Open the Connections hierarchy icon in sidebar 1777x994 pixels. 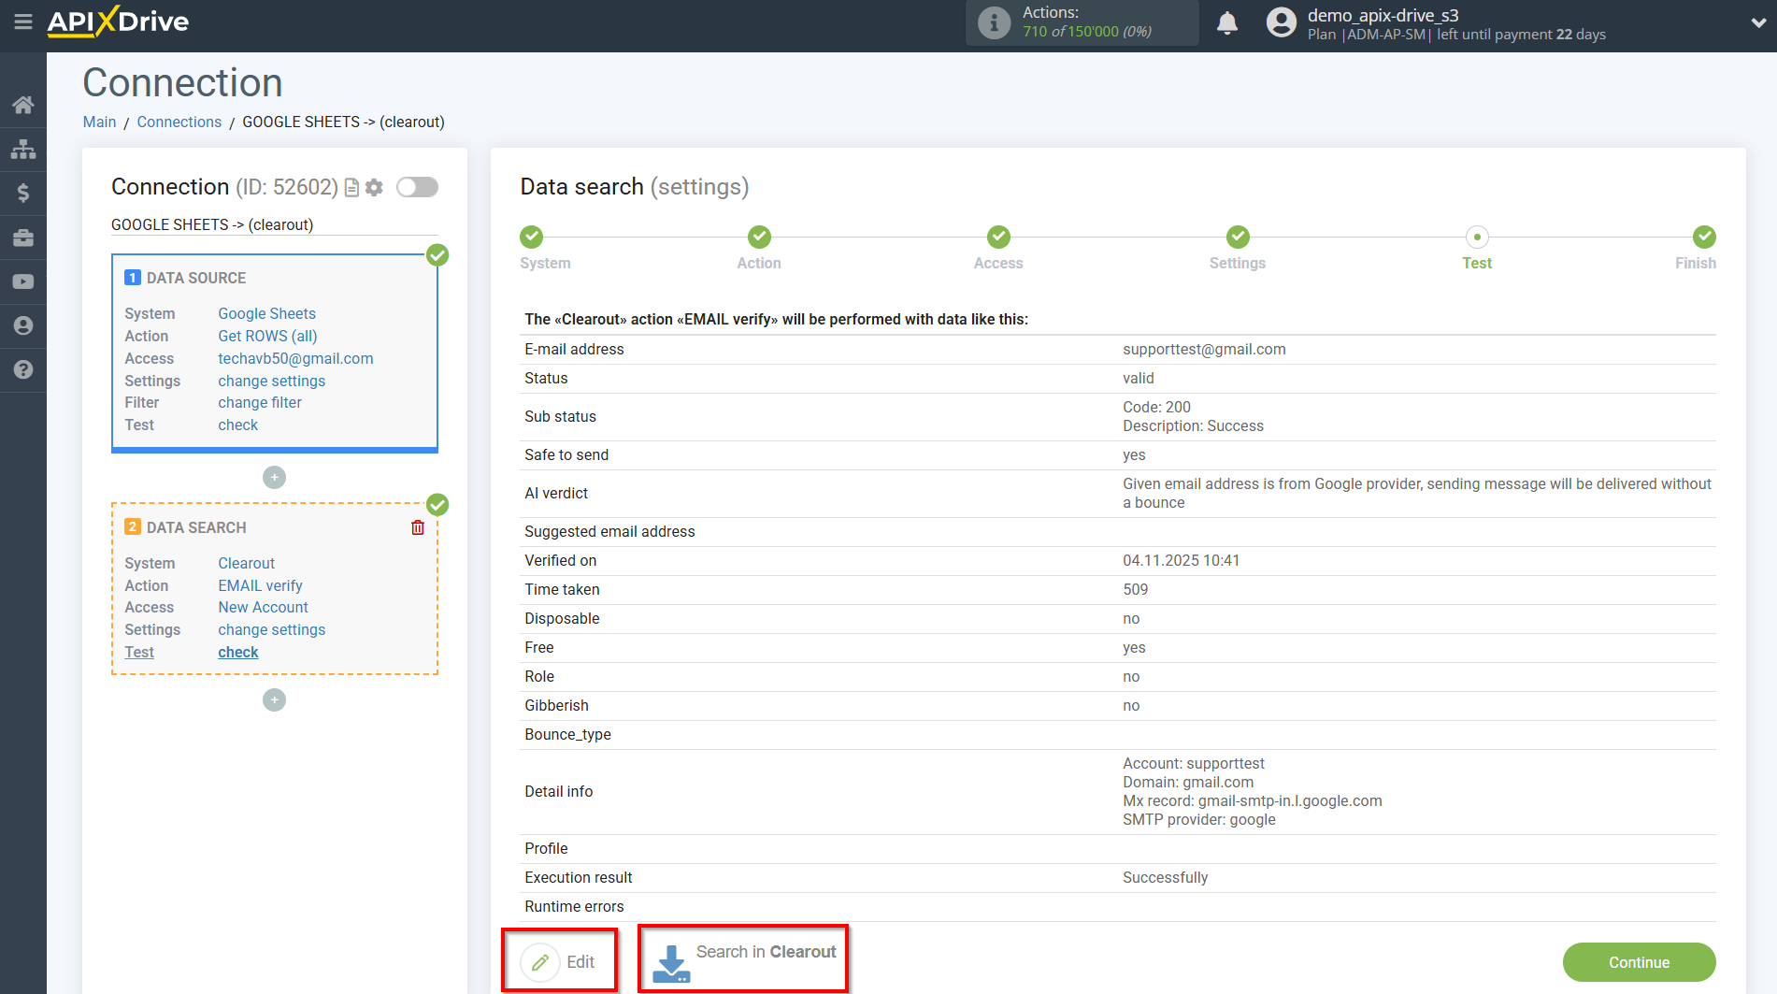[x=23, y=149]
